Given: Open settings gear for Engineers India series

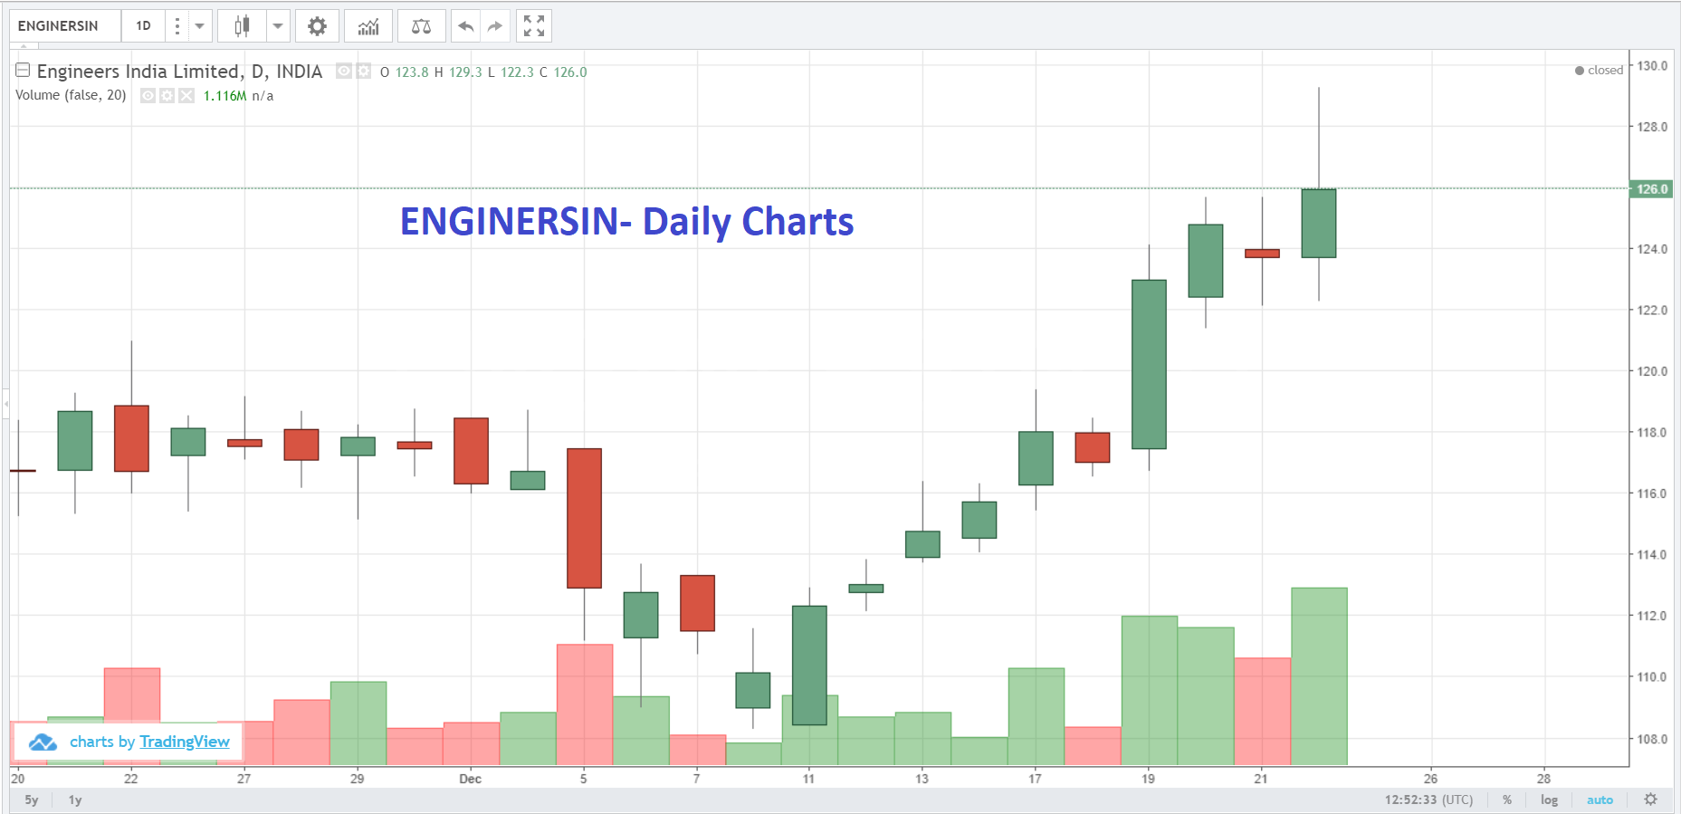Looking at the screenshot, I should click(363, 71).
